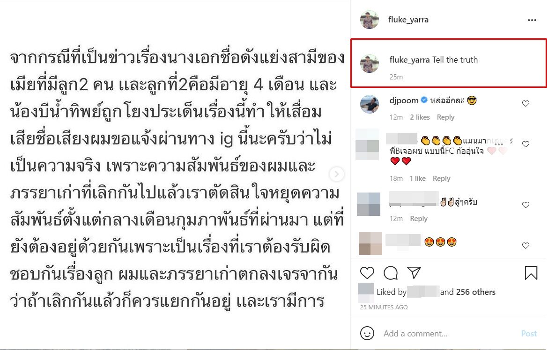
Task: View 2 likes on djpoom's comment
Action: [x=420, y=117]
